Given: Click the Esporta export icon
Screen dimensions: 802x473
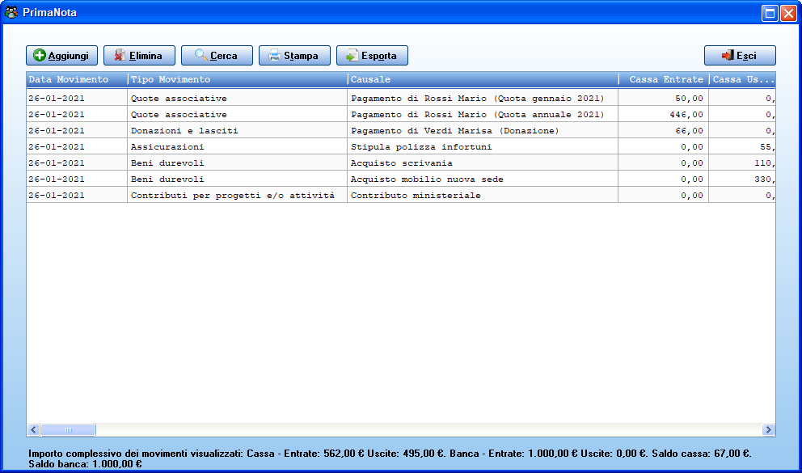Looking at the screenshot, I should coord(352,55).
